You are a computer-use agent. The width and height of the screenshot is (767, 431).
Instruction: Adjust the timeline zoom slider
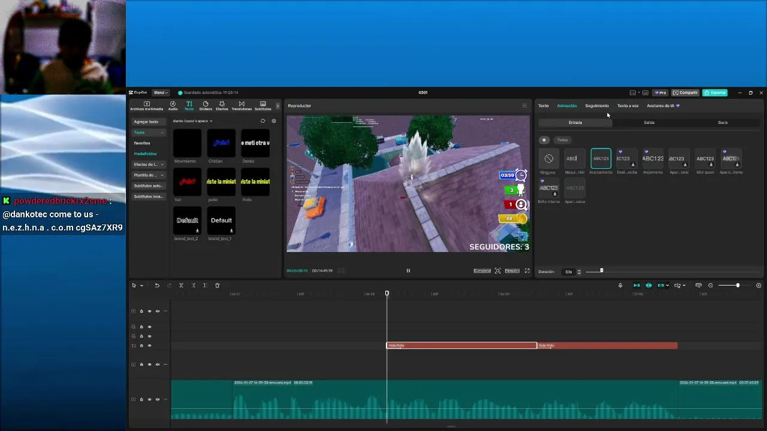(x=738, y=286)
